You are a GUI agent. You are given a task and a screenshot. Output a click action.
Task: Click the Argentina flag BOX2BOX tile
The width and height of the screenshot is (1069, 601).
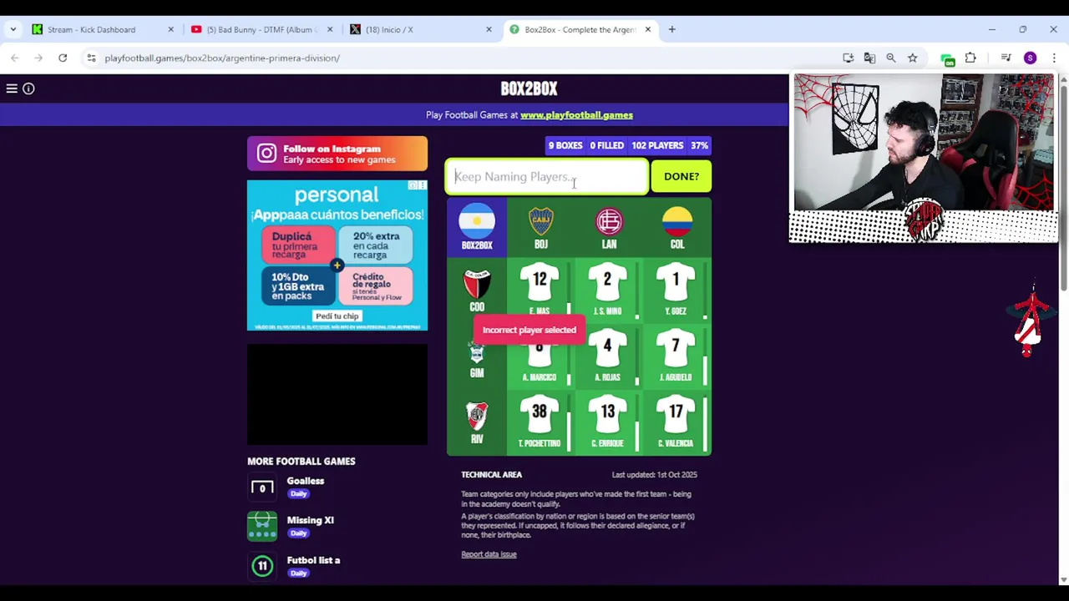click(x=477, y=226)
